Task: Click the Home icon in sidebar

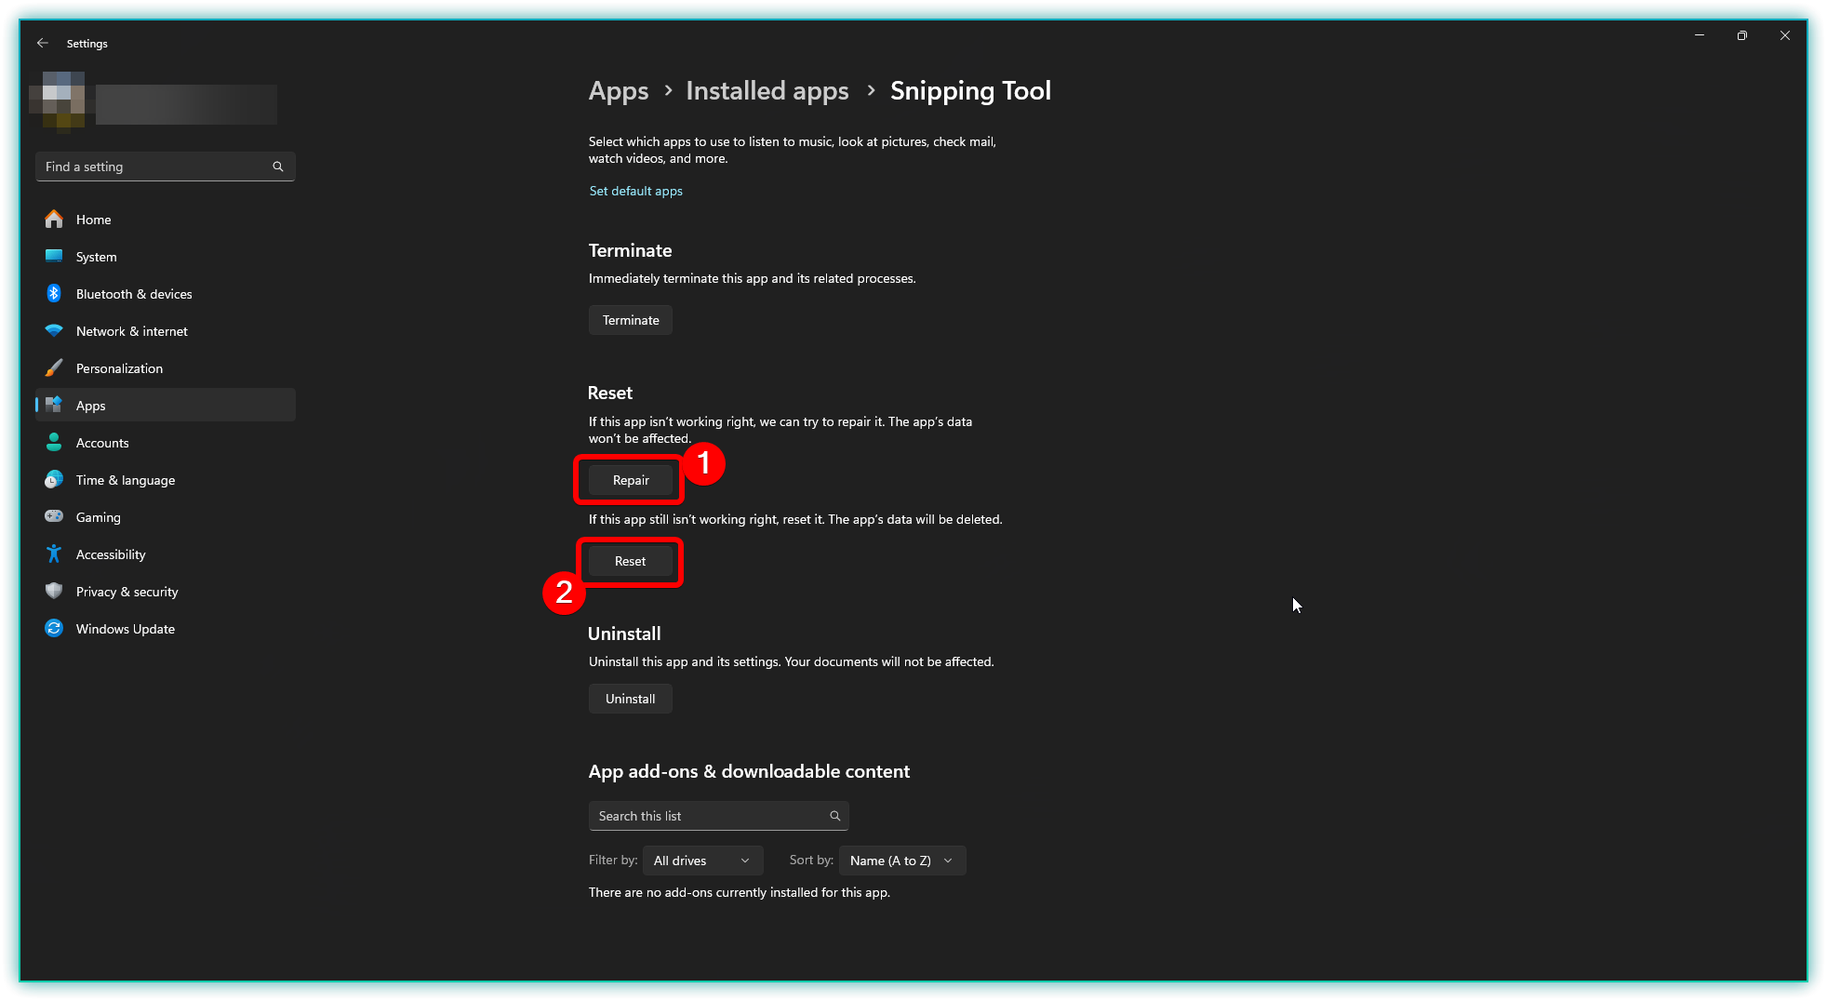Action: [x=54, y=220]
